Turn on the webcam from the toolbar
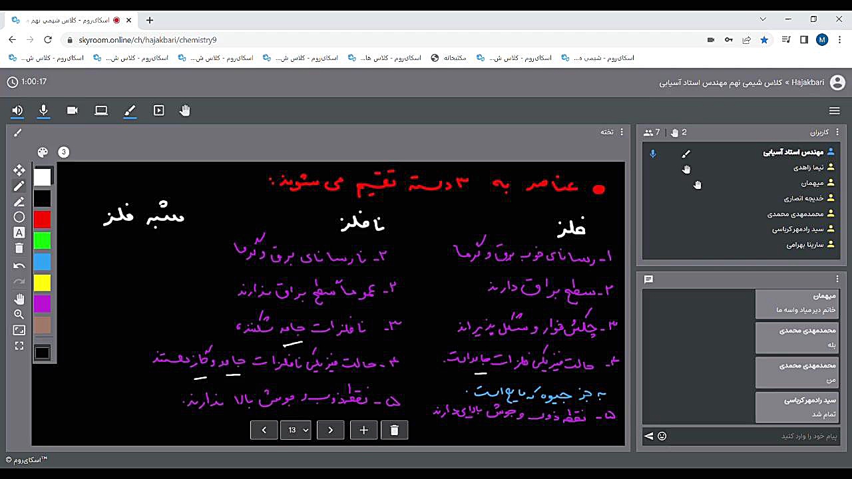 72,110
